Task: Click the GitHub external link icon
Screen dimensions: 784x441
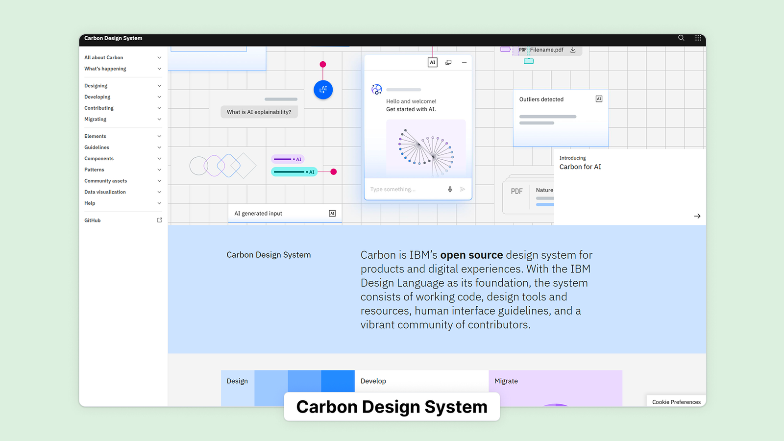Action: (x=159, y=220)
